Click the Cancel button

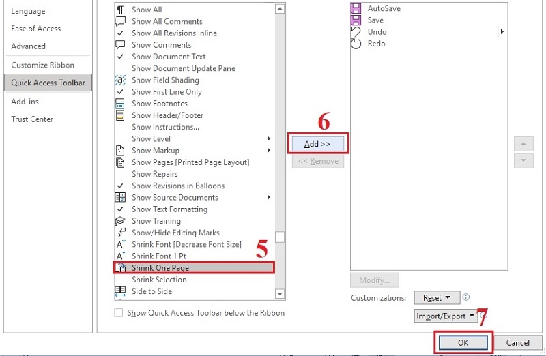(517, 343)
